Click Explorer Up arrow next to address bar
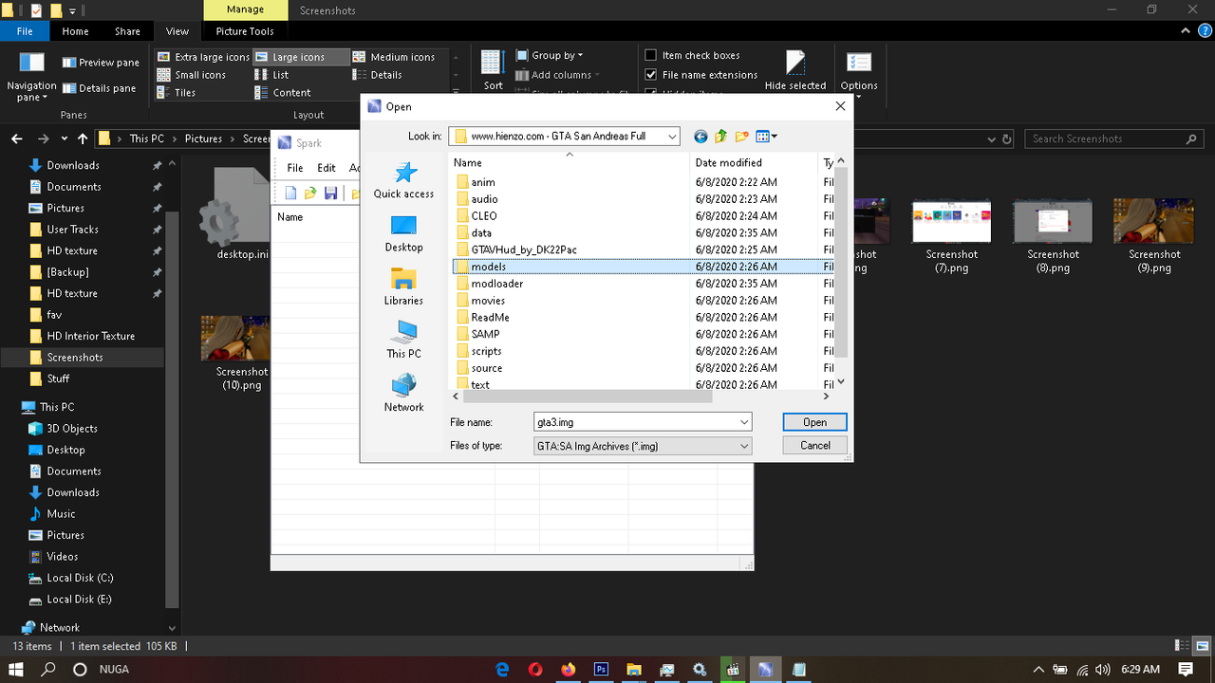 point(83,138)
